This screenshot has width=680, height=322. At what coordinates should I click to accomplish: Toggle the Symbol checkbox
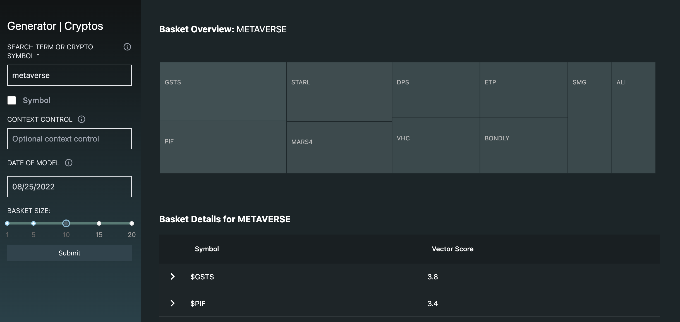(x=12, y=100)
